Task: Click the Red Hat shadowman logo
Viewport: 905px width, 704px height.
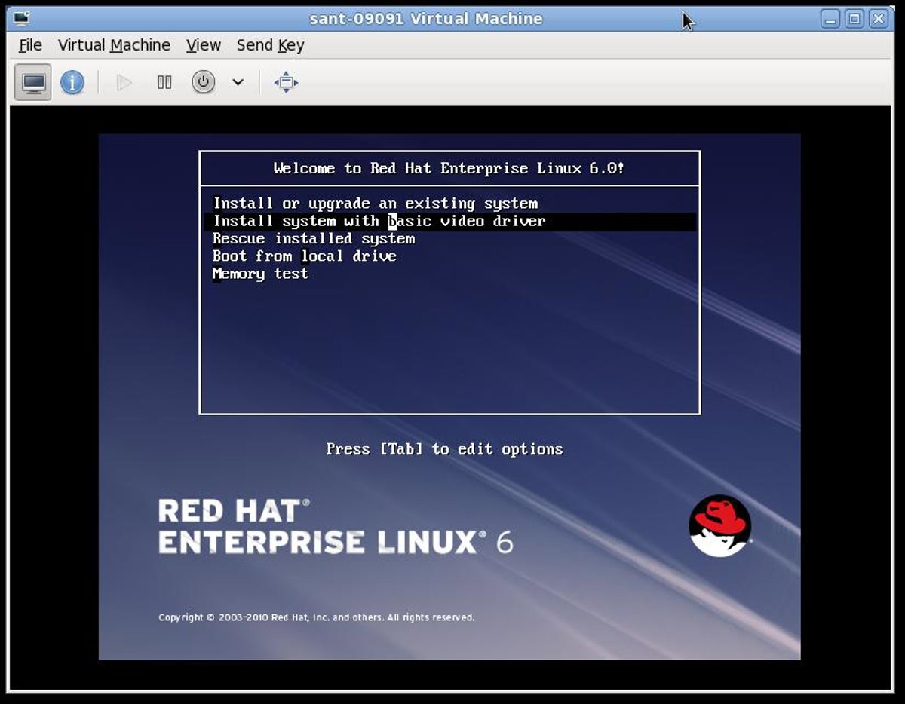Action: [719, 525]
